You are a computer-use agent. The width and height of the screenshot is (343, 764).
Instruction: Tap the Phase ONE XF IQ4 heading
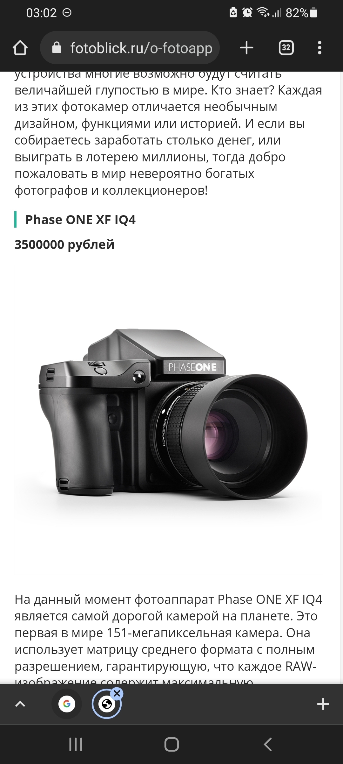[80, 220]
